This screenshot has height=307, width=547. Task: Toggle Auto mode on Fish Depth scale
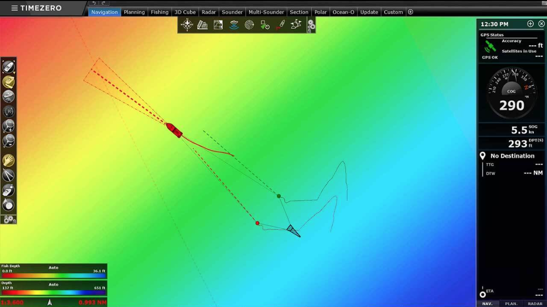[x=54, y=268]
